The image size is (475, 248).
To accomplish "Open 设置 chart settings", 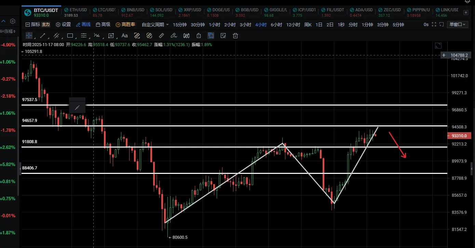I will [x=64, y=25].
